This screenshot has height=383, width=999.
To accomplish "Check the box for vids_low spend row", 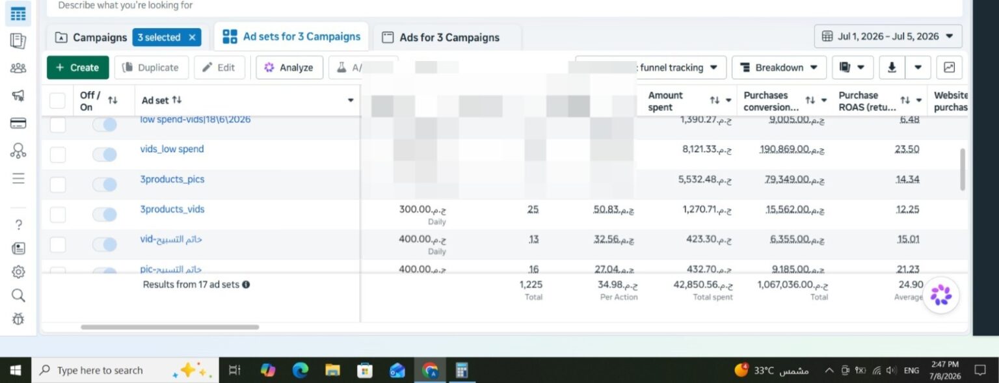I will pyautogui.click(x=58, y=155).
